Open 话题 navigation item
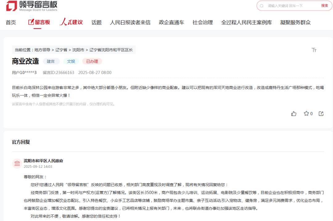This screenshot has height=221, width=333. (x=96, y=22)
